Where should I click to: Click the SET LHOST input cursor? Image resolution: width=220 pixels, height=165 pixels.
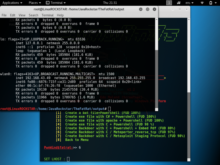(68, 159)
